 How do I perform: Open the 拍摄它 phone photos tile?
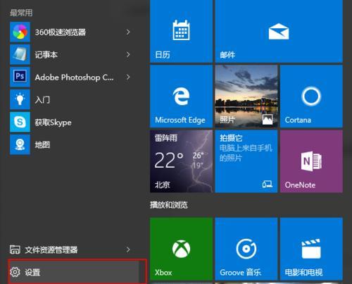[x=246, y=161]
